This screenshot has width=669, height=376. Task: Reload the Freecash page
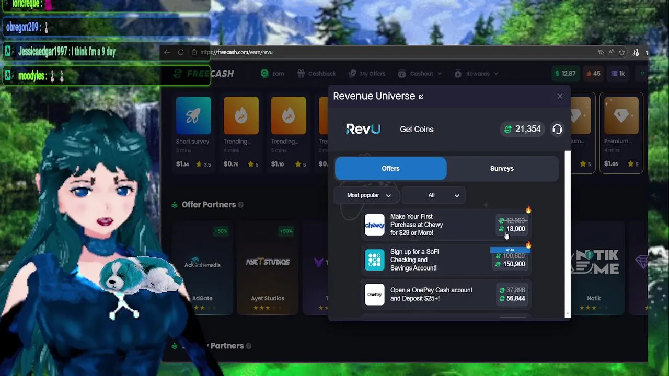[181, 52]
